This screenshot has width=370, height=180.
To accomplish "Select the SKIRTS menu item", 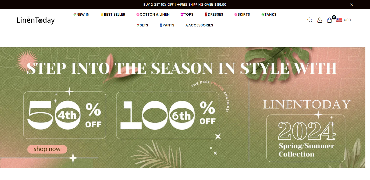I will (242, 15).
